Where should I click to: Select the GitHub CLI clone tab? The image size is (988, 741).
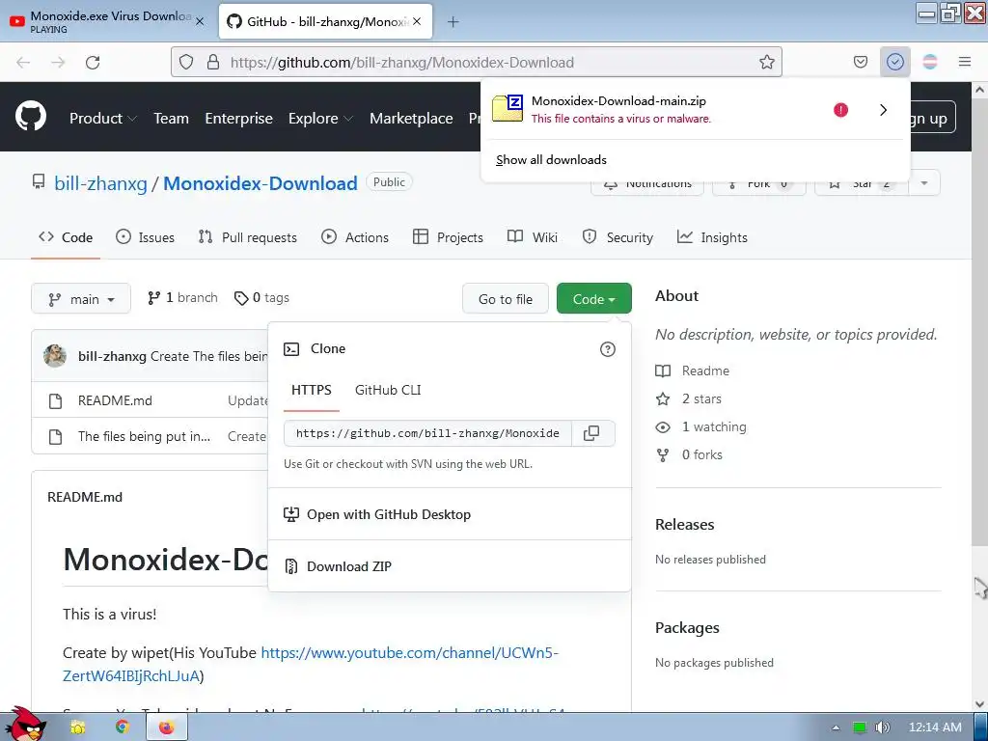(388, 390)
